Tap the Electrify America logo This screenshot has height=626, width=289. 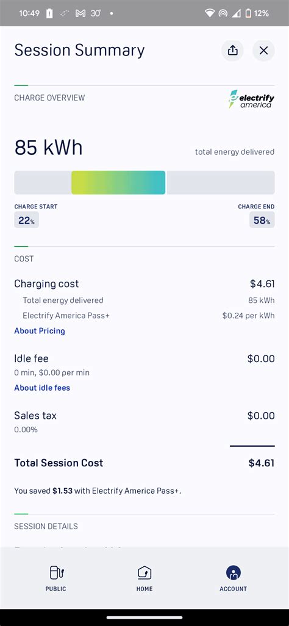click(251, 99)
